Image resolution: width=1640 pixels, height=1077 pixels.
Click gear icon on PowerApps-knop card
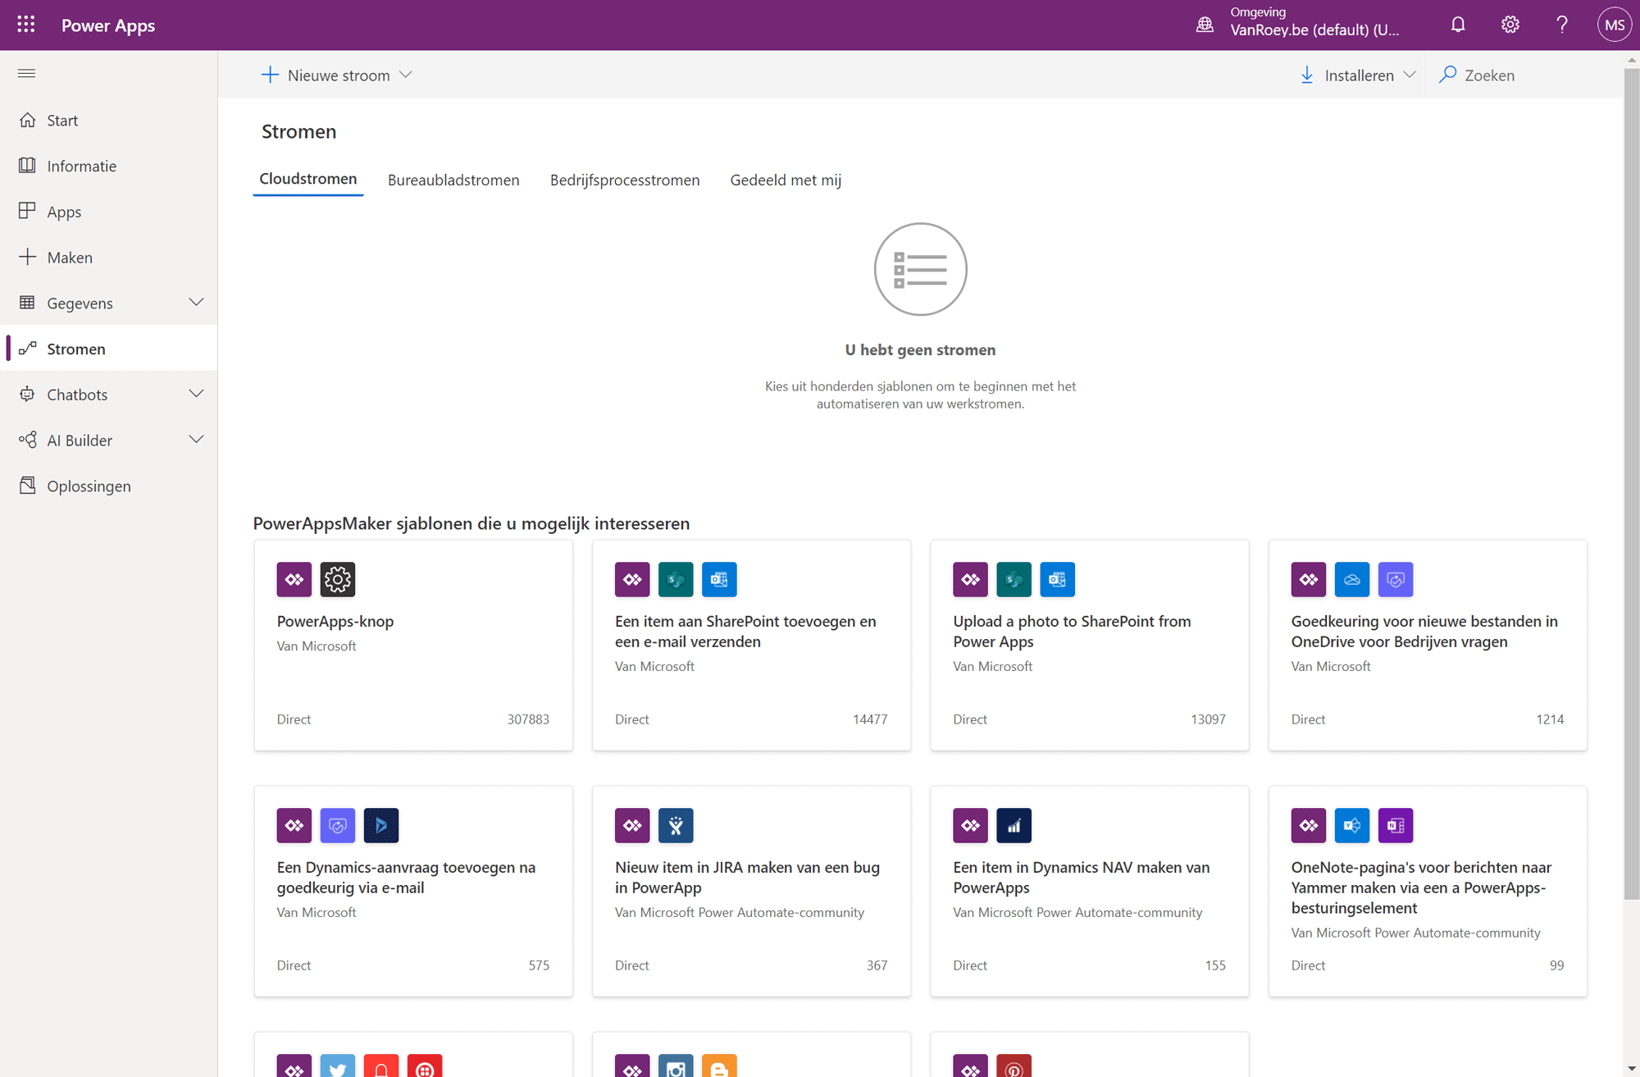click(338, 579)
